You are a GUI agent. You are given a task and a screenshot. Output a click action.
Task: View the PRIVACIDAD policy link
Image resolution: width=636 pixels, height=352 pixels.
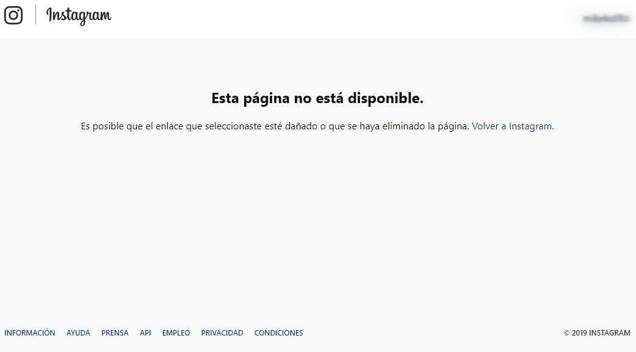(x=222, y=332)
